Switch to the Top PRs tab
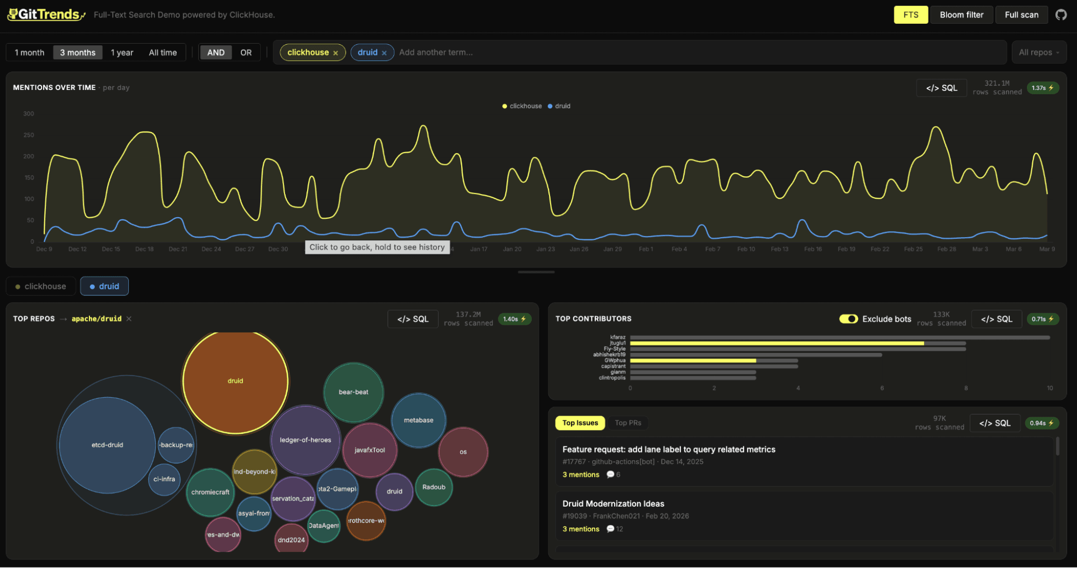This screenshot has height=568, width=1077. (628, 423)
